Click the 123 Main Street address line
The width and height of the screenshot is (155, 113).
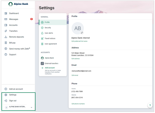78,53
